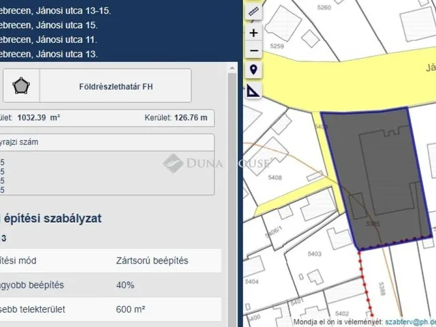Click parcel 5403 on the map
436x327 pixels.
tap(315, 253)
